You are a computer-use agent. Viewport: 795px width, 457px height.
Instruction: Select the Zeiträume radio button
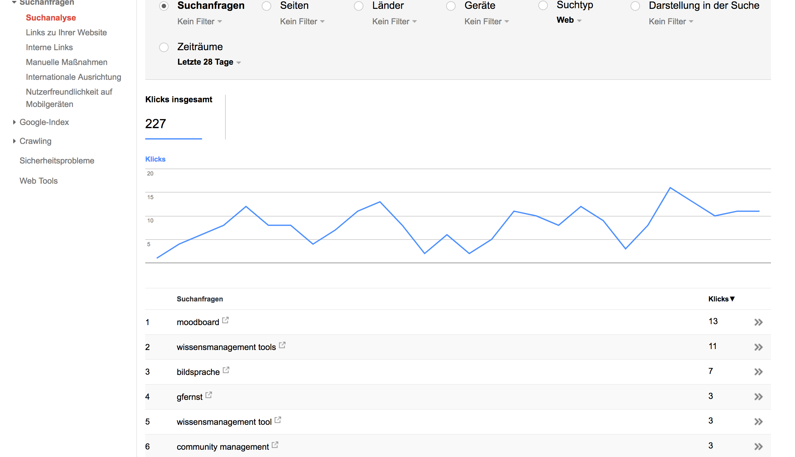pos(164,47)
